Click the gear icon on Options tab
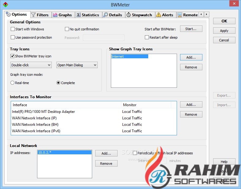The height and width of the screenshot is (189, 241). 8,14
